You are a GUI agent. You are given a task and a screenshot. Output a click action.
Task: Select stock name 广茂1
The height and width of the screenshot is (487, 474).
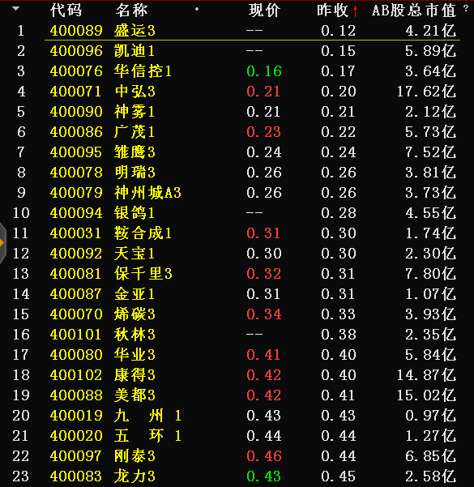(135, 132)
